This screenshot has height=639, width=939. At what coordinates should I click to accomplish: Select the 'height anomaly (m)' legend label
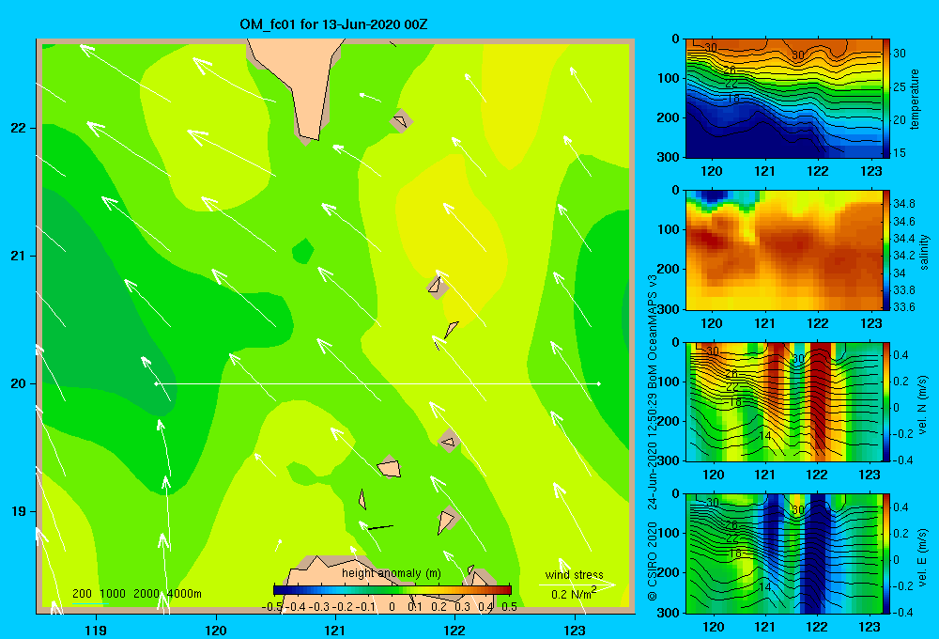(392, 573)
